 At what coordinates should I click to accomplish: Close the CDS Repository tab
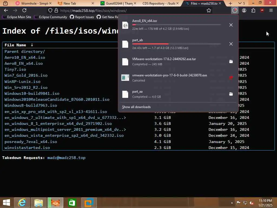[x=177, y=3]
